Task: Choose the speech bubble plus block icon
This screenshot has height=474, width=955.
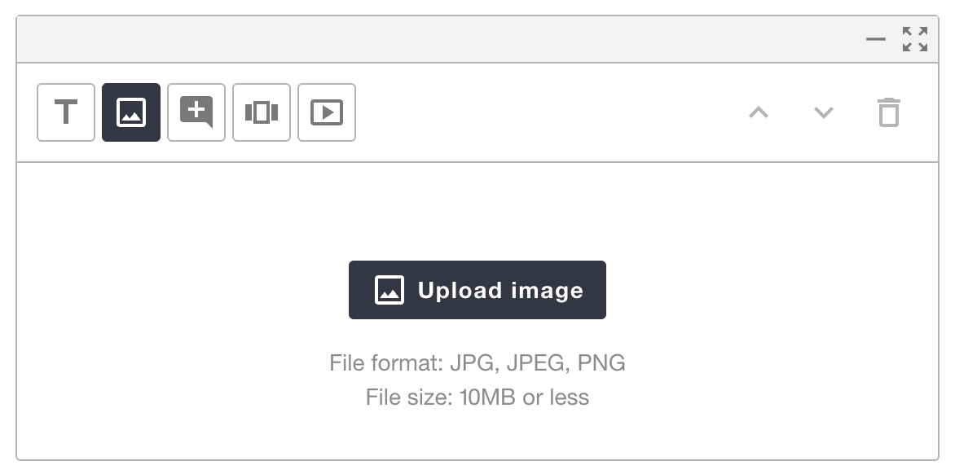Action: click(196, 112)
